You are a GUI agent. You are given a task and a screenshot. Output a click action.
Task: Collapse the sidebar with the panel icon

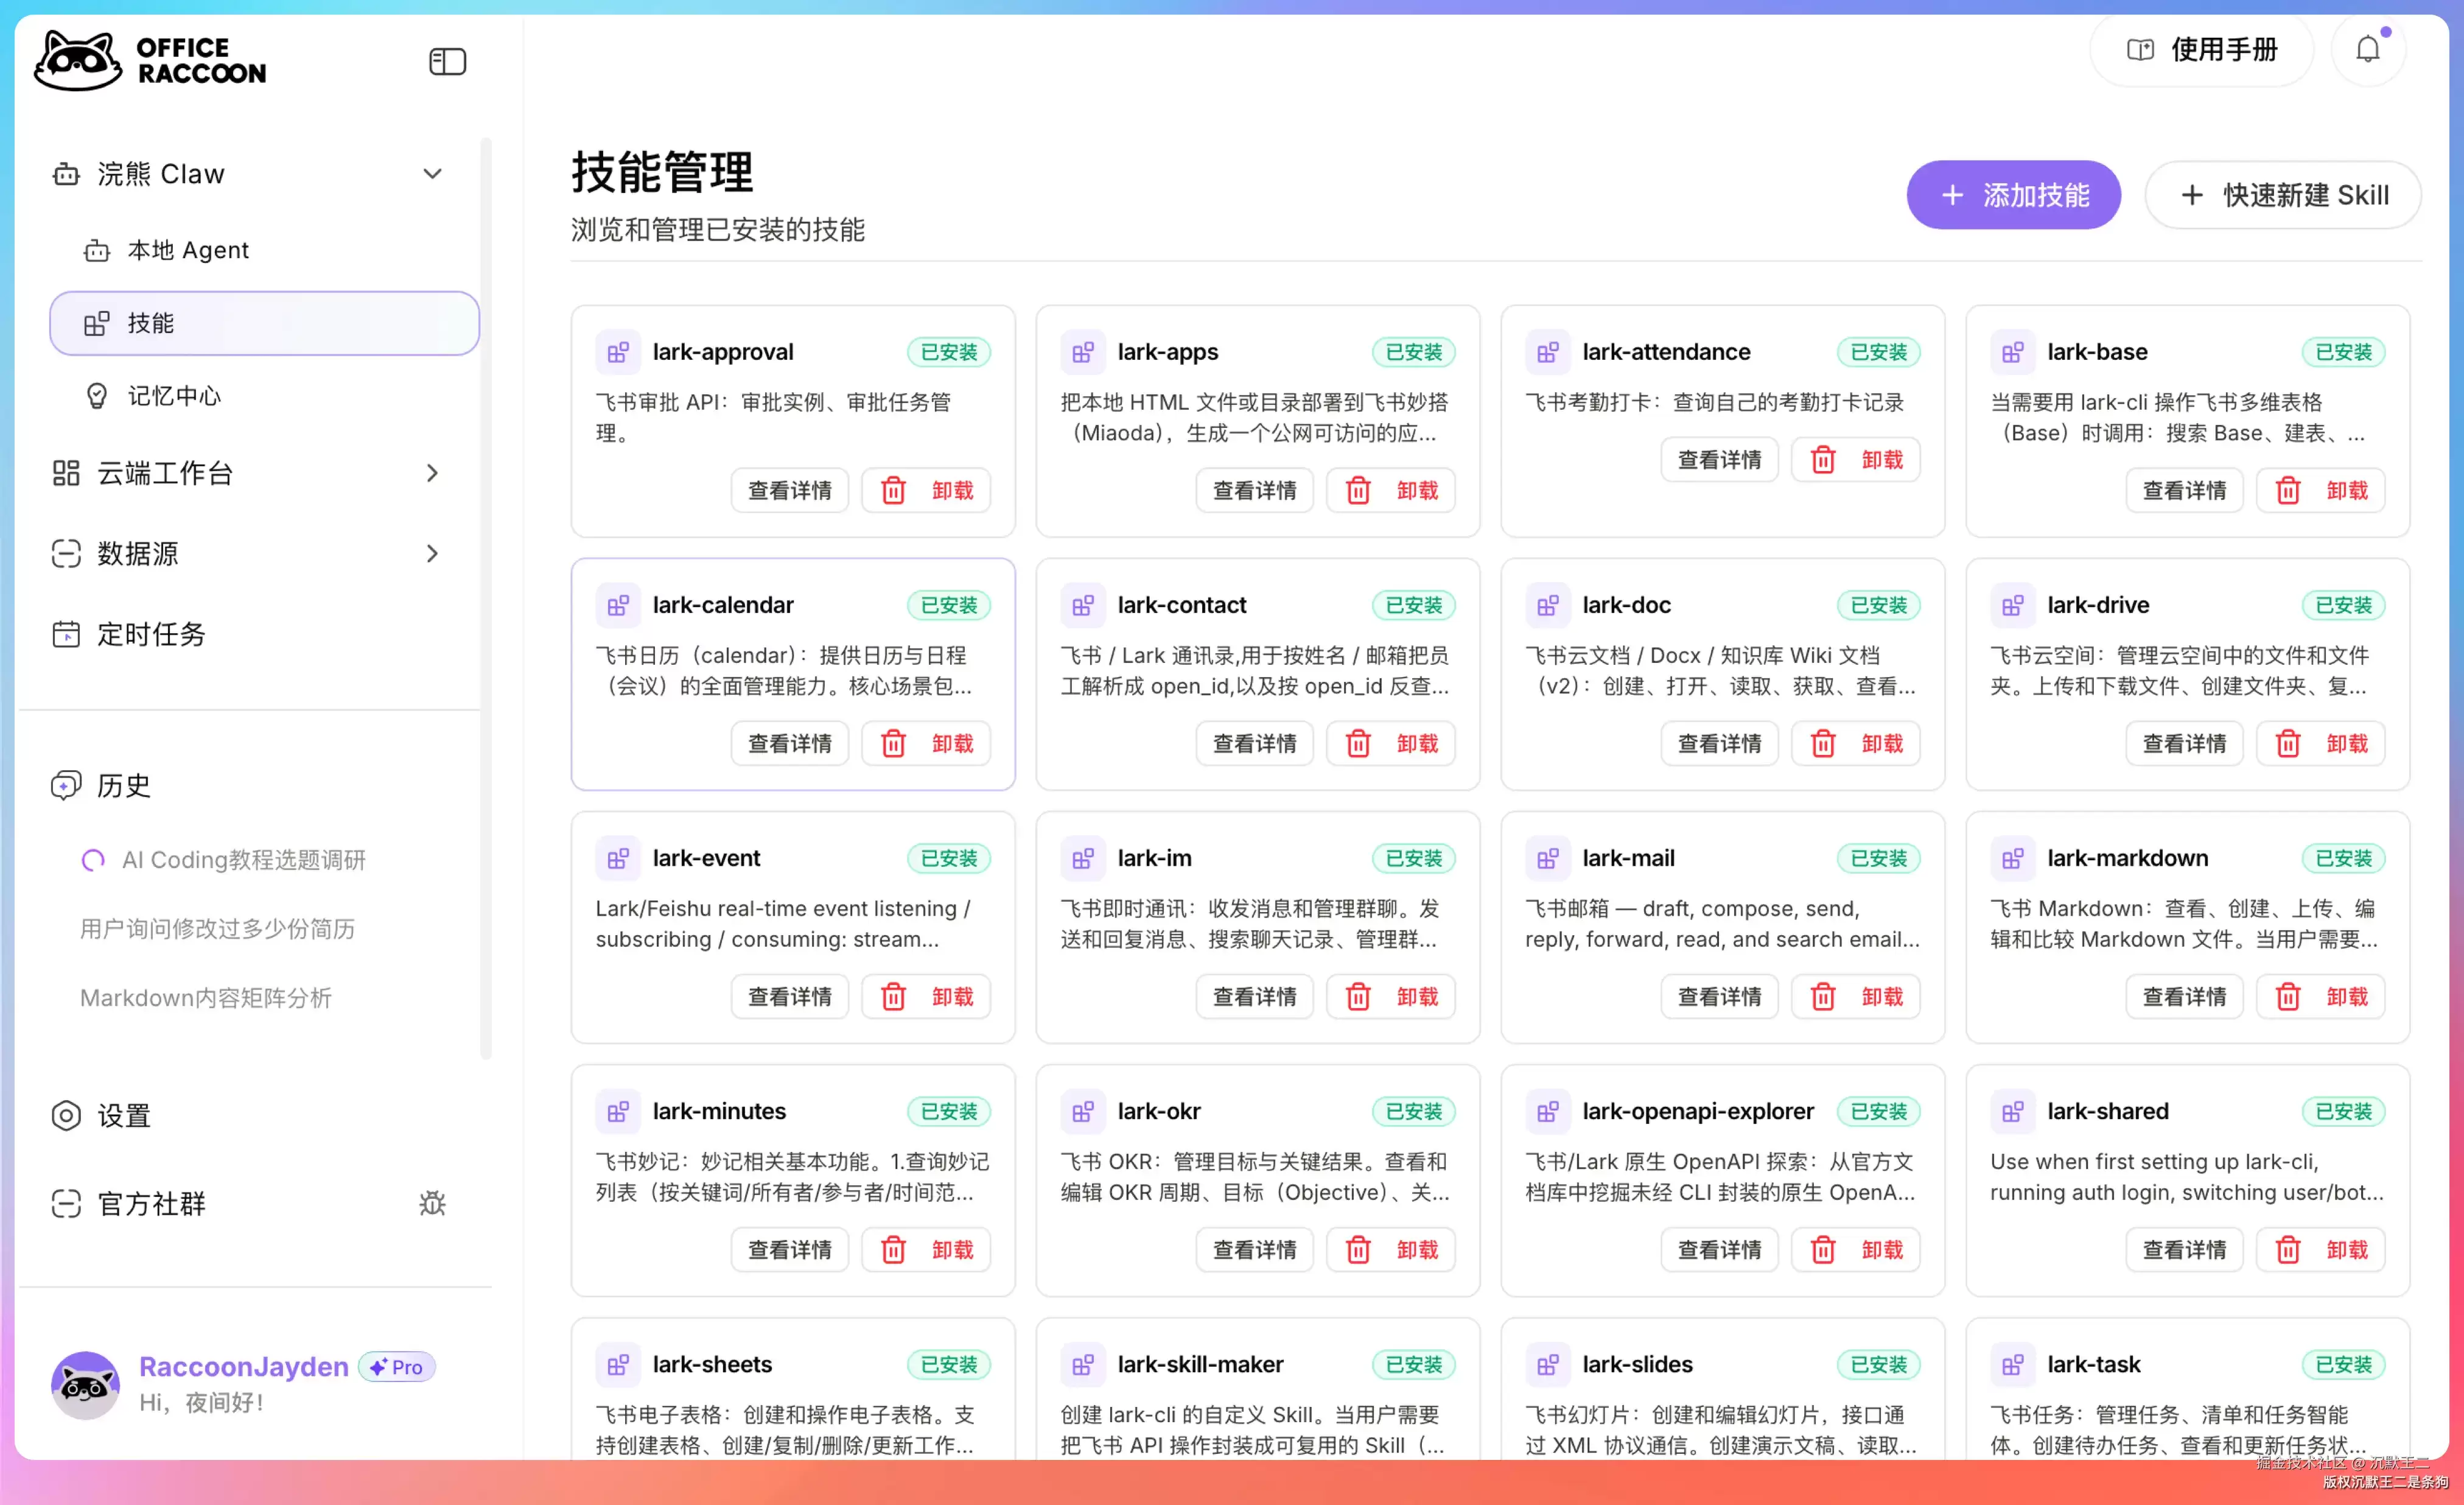point(447,61)
